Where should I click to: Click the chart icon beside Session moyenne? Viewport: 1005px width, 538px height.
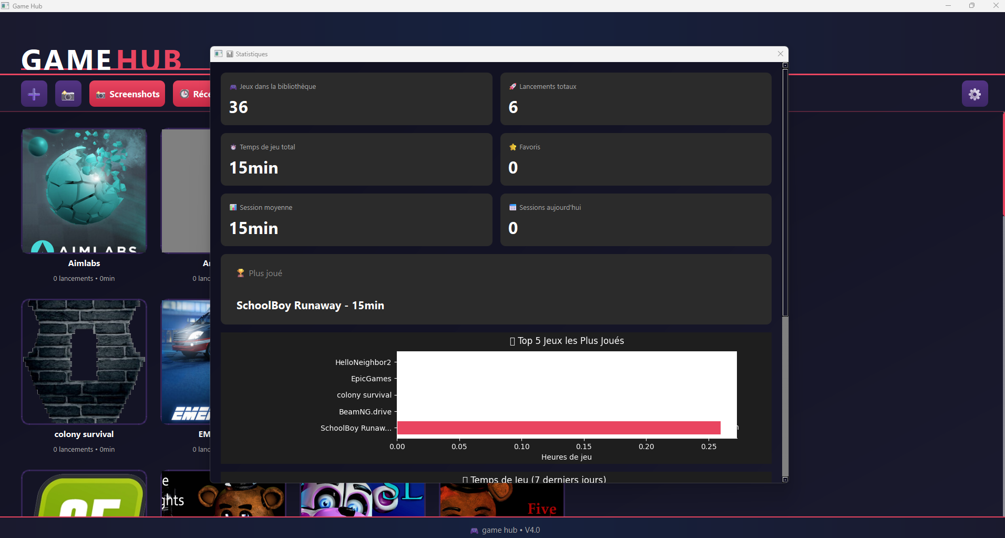pyautogui.click(x=233, y=208)
